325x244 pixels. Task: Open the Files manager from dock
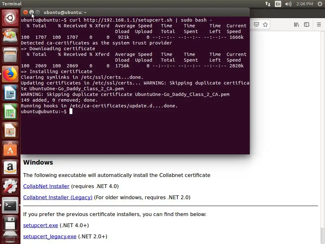[10, 55]
